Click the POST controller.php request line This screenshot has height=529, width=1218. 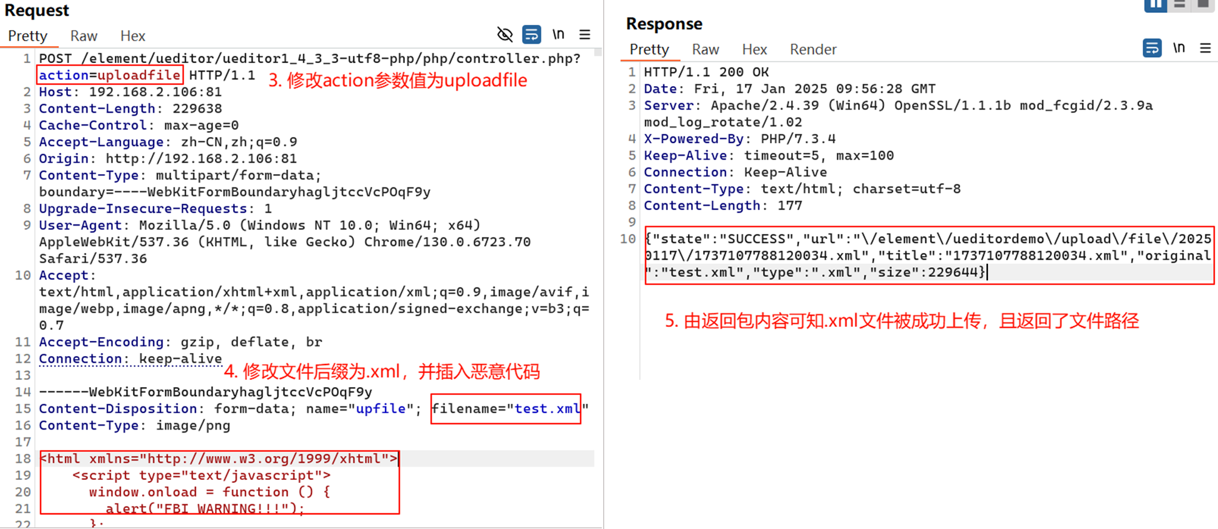coord(310,59)
